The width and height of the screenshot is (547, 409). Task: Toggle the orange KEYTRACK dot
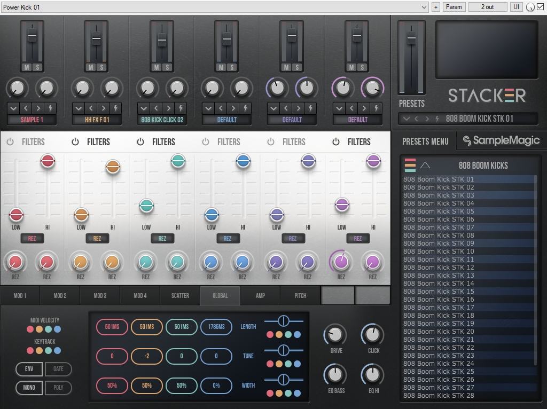tap(40, 350)
